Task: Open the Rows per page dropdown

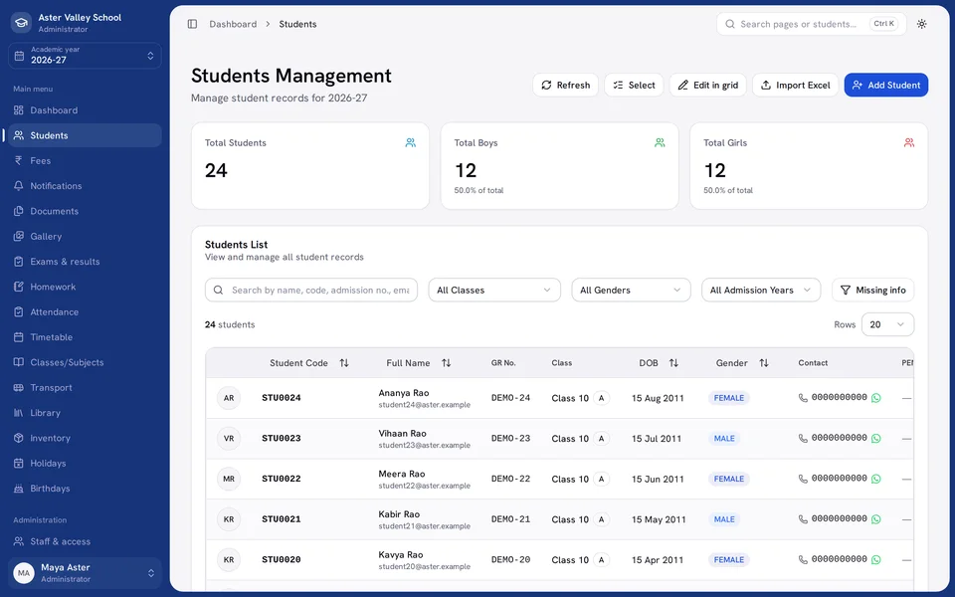Action: click(887, 324)
